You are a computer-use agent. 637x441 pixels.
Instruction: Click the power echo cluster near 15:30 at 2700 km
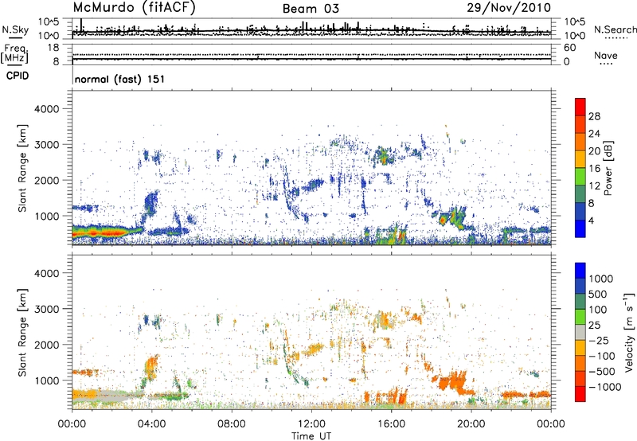pos(385,156)
